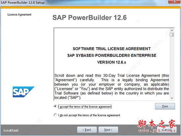Image resolution: width=181 pixels, height=136 pixels.
Task: Click the 'SAP PowerBuilder 12.6' heading
Action: click(x=90, y=17)
